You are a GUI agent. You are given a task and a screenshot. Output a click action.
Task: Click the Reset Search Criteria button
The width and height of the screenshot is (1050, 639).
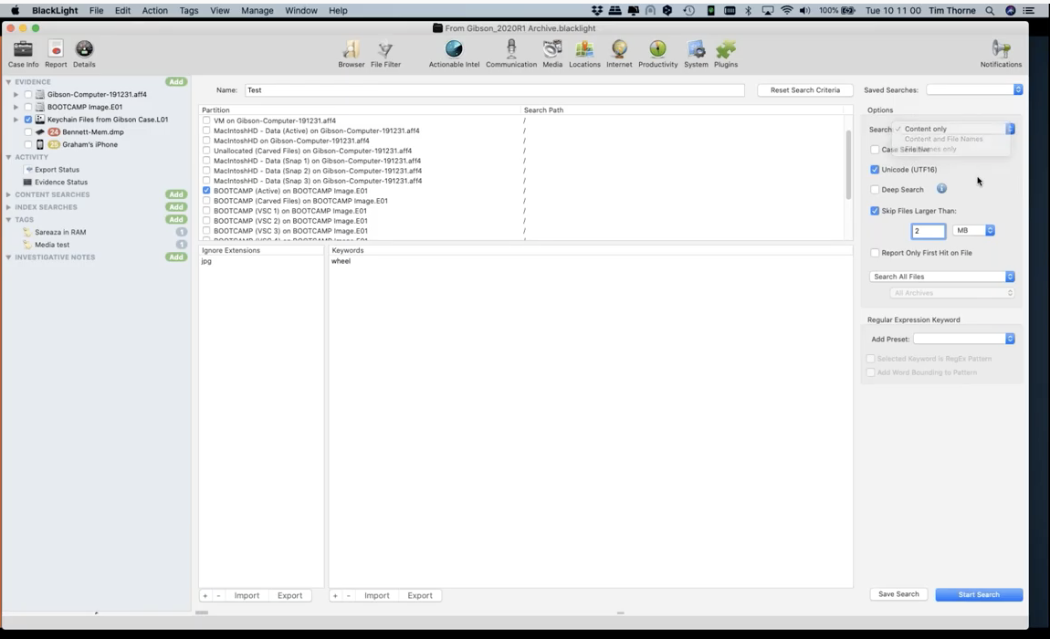pyautogui.click(x=804, y=90)
